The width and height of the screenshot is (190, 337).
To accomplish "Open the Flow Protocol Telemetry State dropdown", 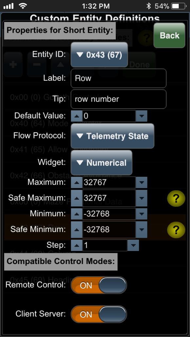I will (x=113, y=136).
